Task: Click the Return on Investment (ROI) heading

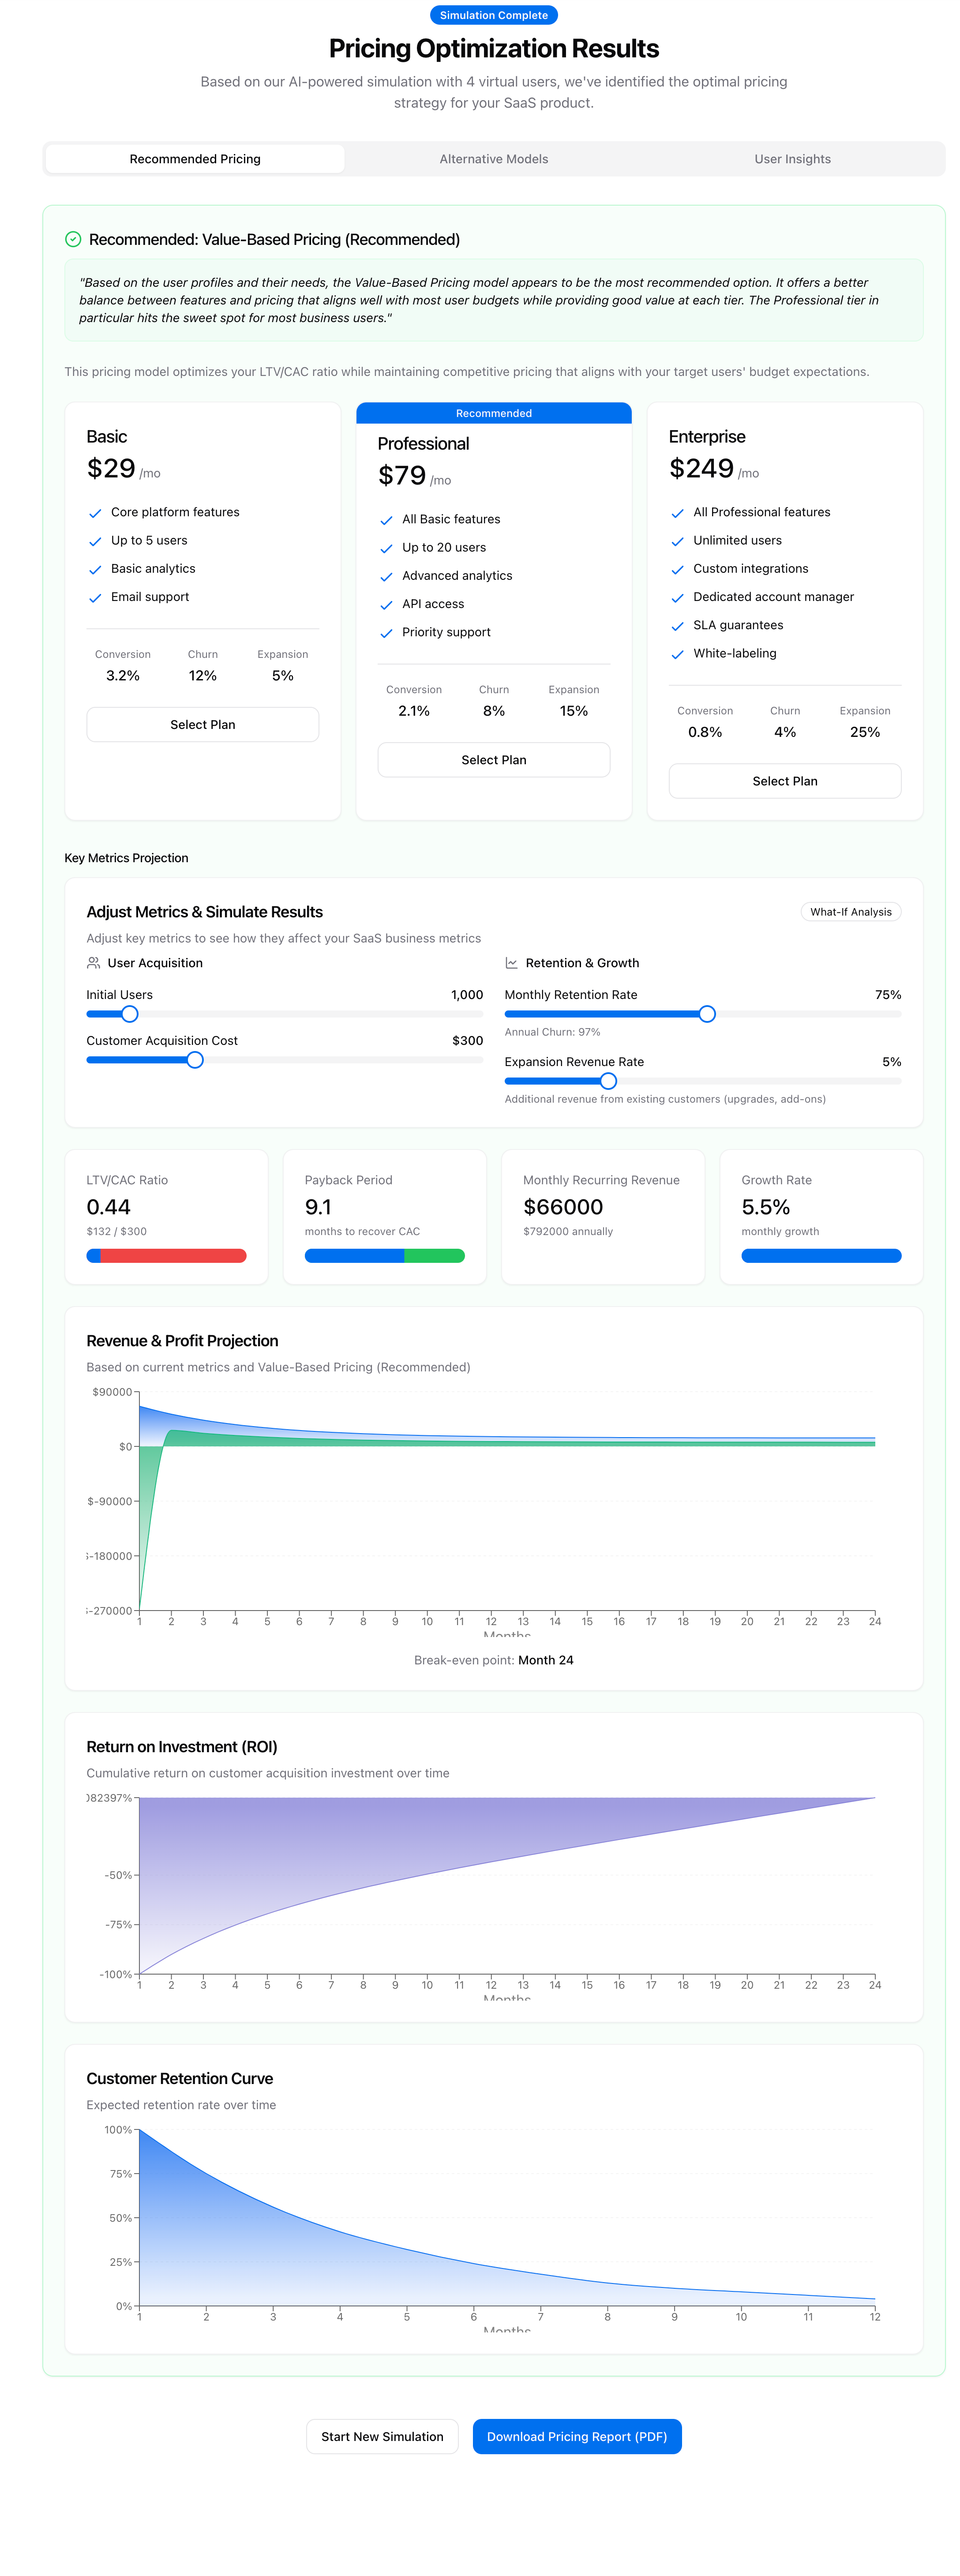Action: pyautogui.click(x=182, y=1747)
